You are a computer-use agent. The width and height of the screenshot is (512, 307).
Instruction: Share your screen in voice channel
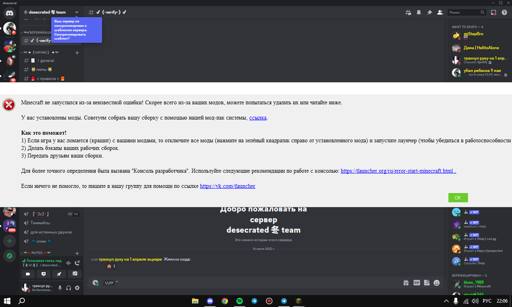(x=44, y=274)
